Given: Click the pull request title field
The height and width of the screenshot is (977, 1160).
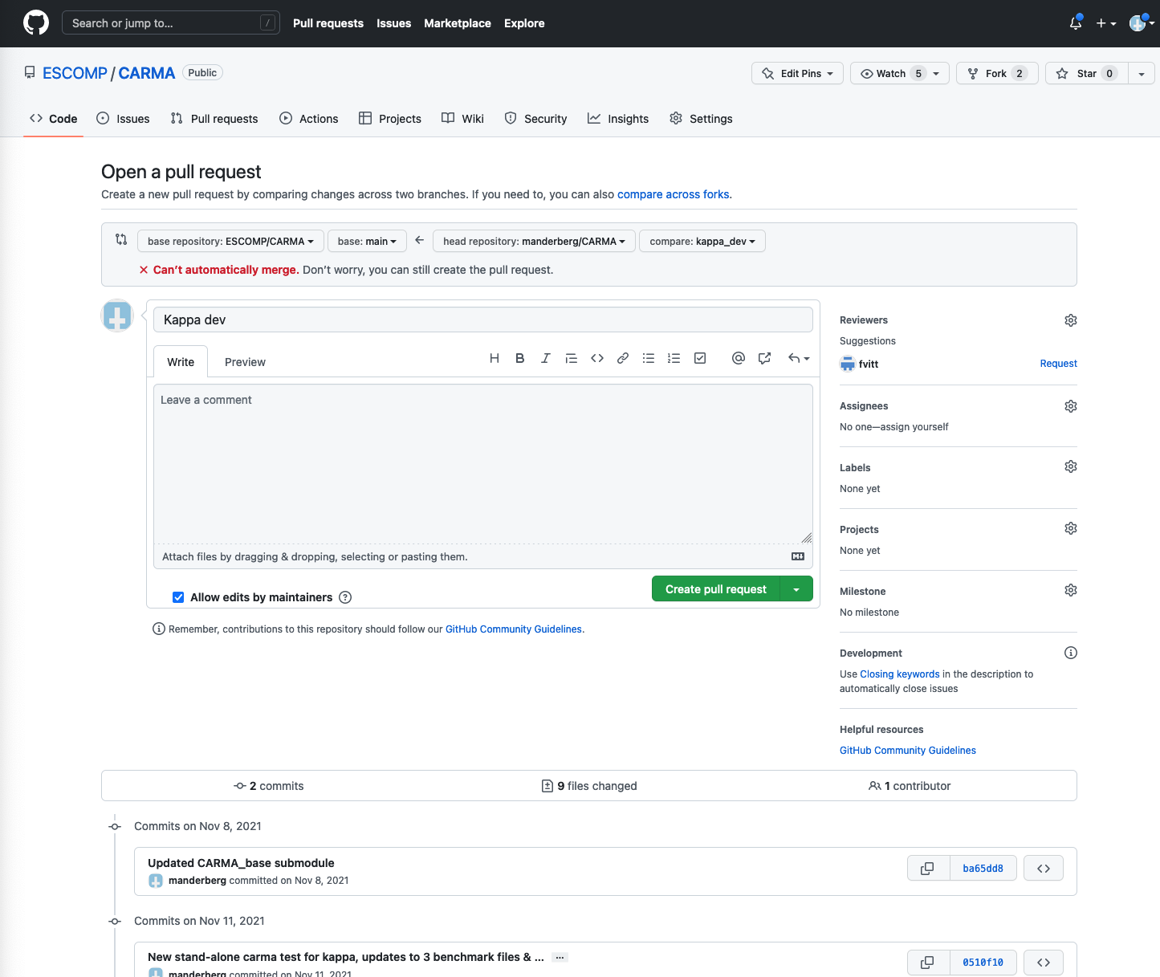Looking at the screenshot, I should click(x=482, y=320).
